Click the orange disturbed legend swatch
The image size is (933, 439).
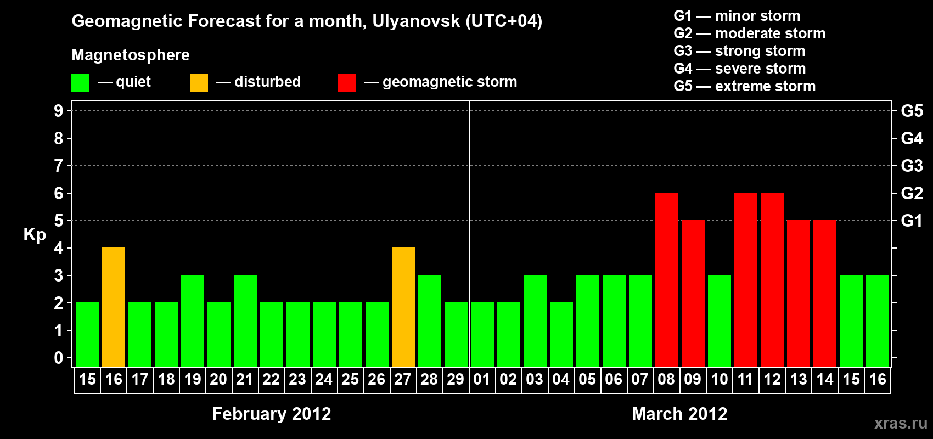click(199, 83)
